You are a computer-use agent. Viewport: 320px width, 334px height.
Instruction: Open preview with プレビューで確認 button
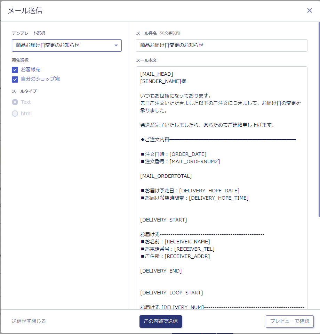click(289, 321)
